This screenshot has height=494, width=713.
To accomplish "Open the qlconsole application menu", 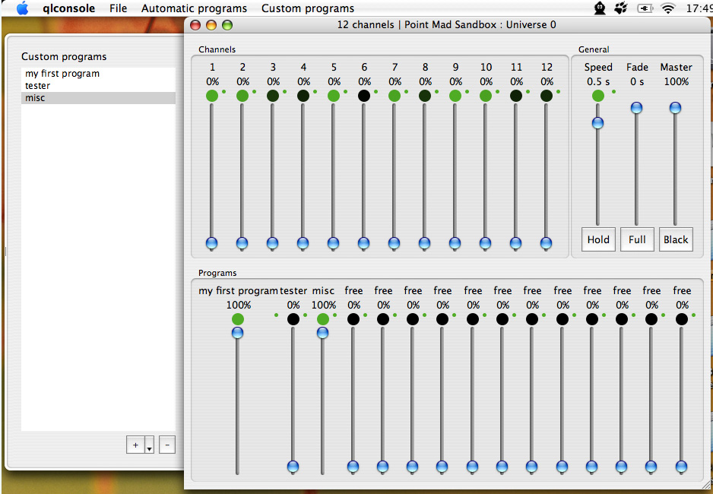I will 69,8.
